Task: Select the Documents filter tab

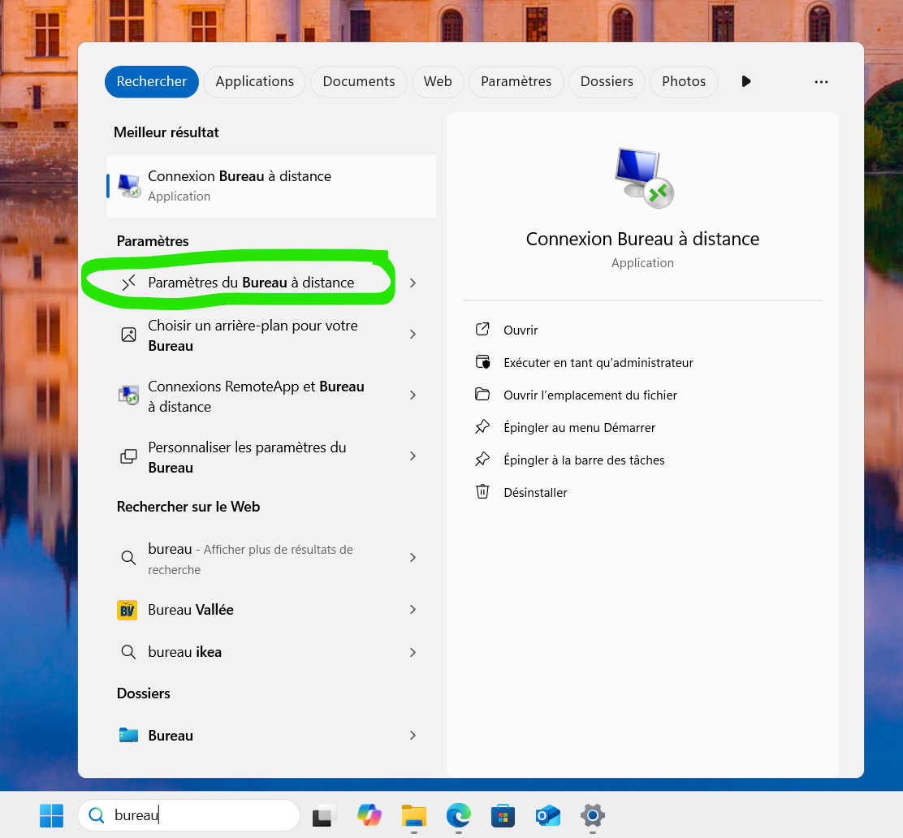Action: (358, 81)
